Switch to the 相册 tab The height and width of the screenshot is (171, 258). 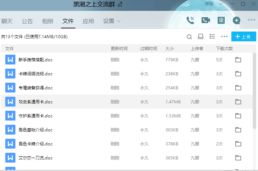pos(48,21)
